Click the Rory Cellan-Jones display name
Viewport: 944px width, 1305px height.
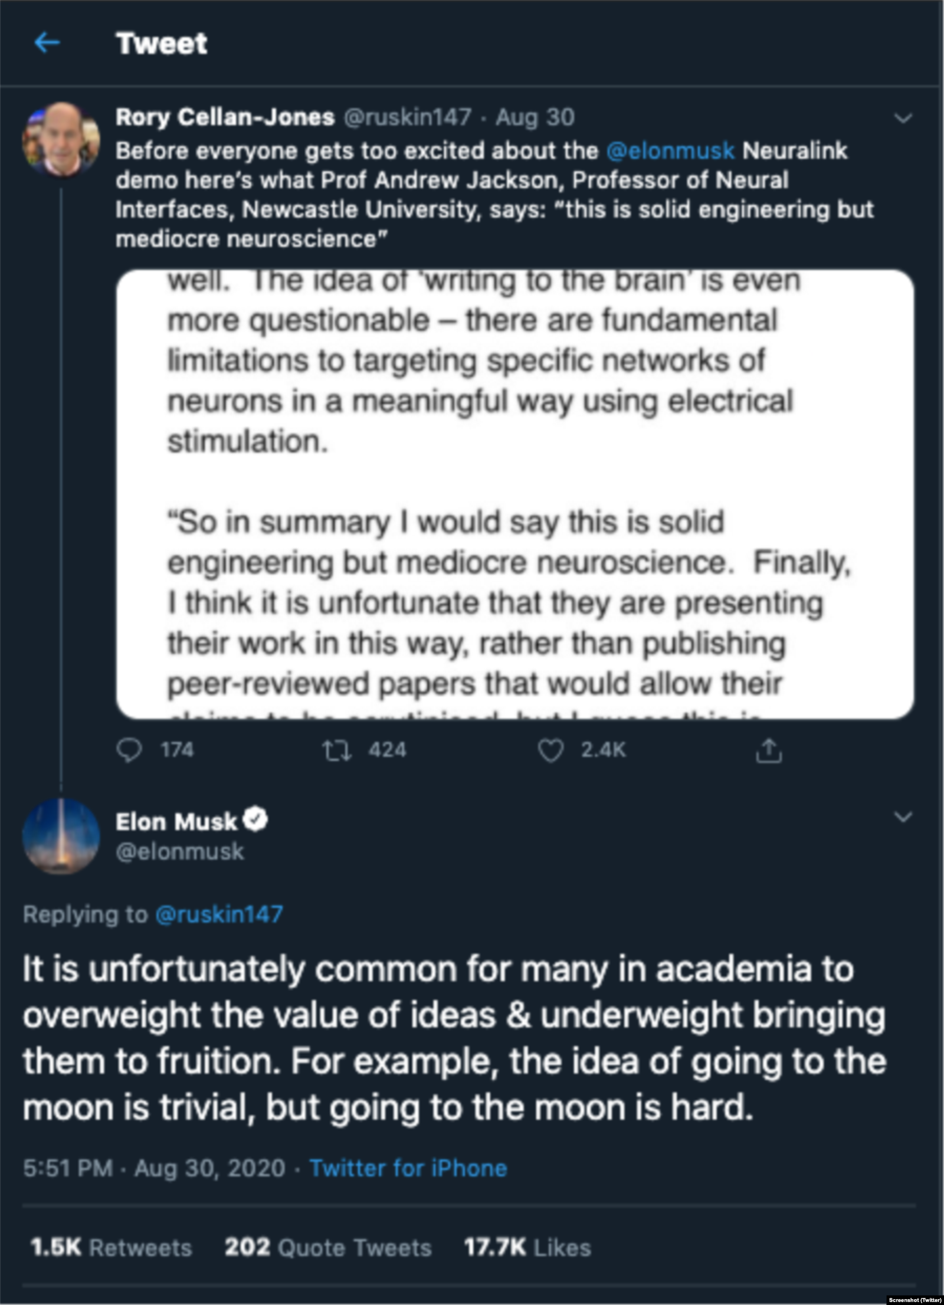225,117
